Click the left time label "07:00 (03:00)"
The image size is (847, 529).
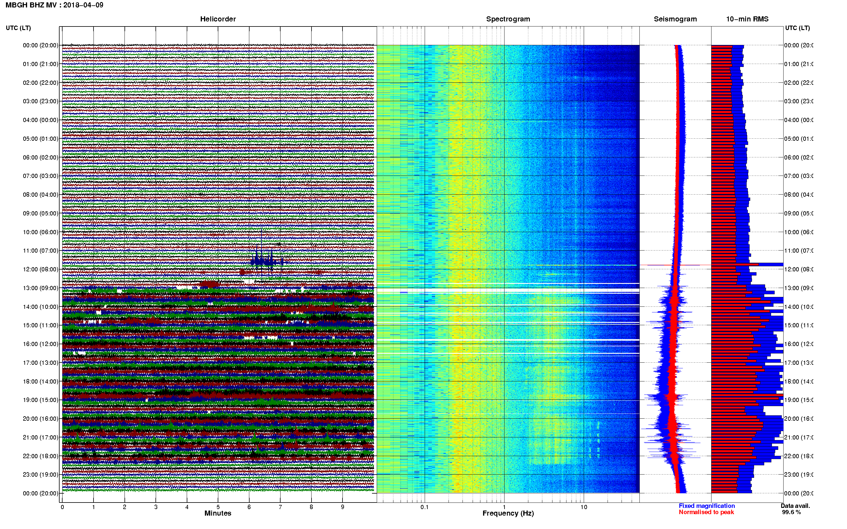coord(41,176)
